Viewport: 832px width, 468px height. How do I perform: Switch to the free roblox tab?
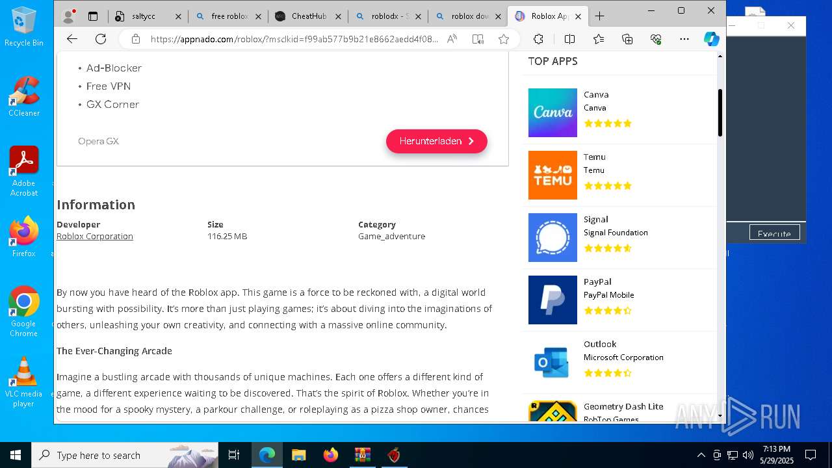tap(227, 16)
